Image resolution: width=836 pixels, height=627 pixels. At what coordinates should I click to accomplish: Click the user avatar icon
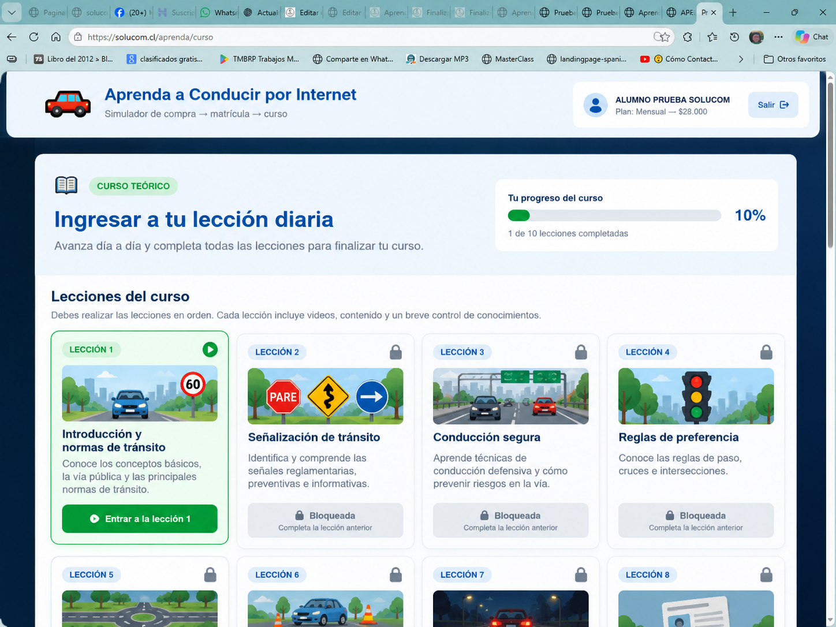[595, 105]
